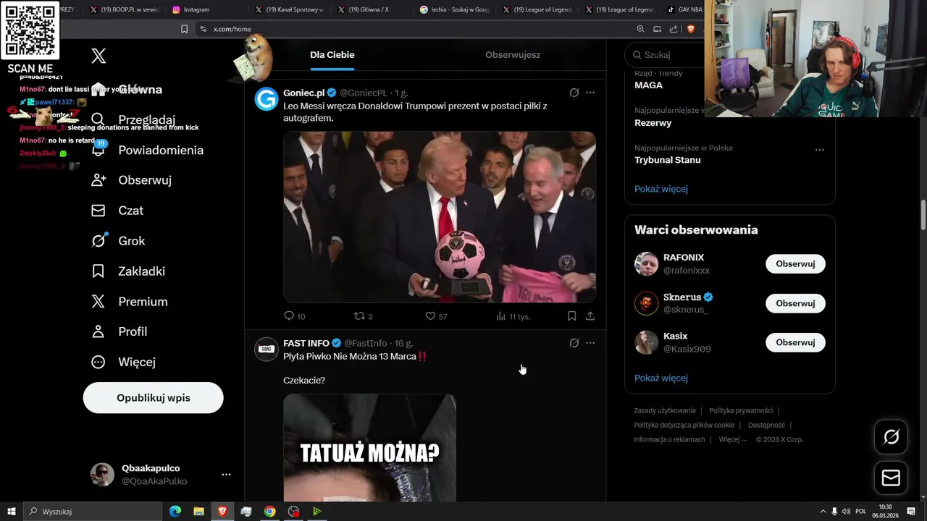The width and height of the screenshot is (927, 521).
Task: Repost the Goniec.pl post
Action: click(x=363, y=316)
